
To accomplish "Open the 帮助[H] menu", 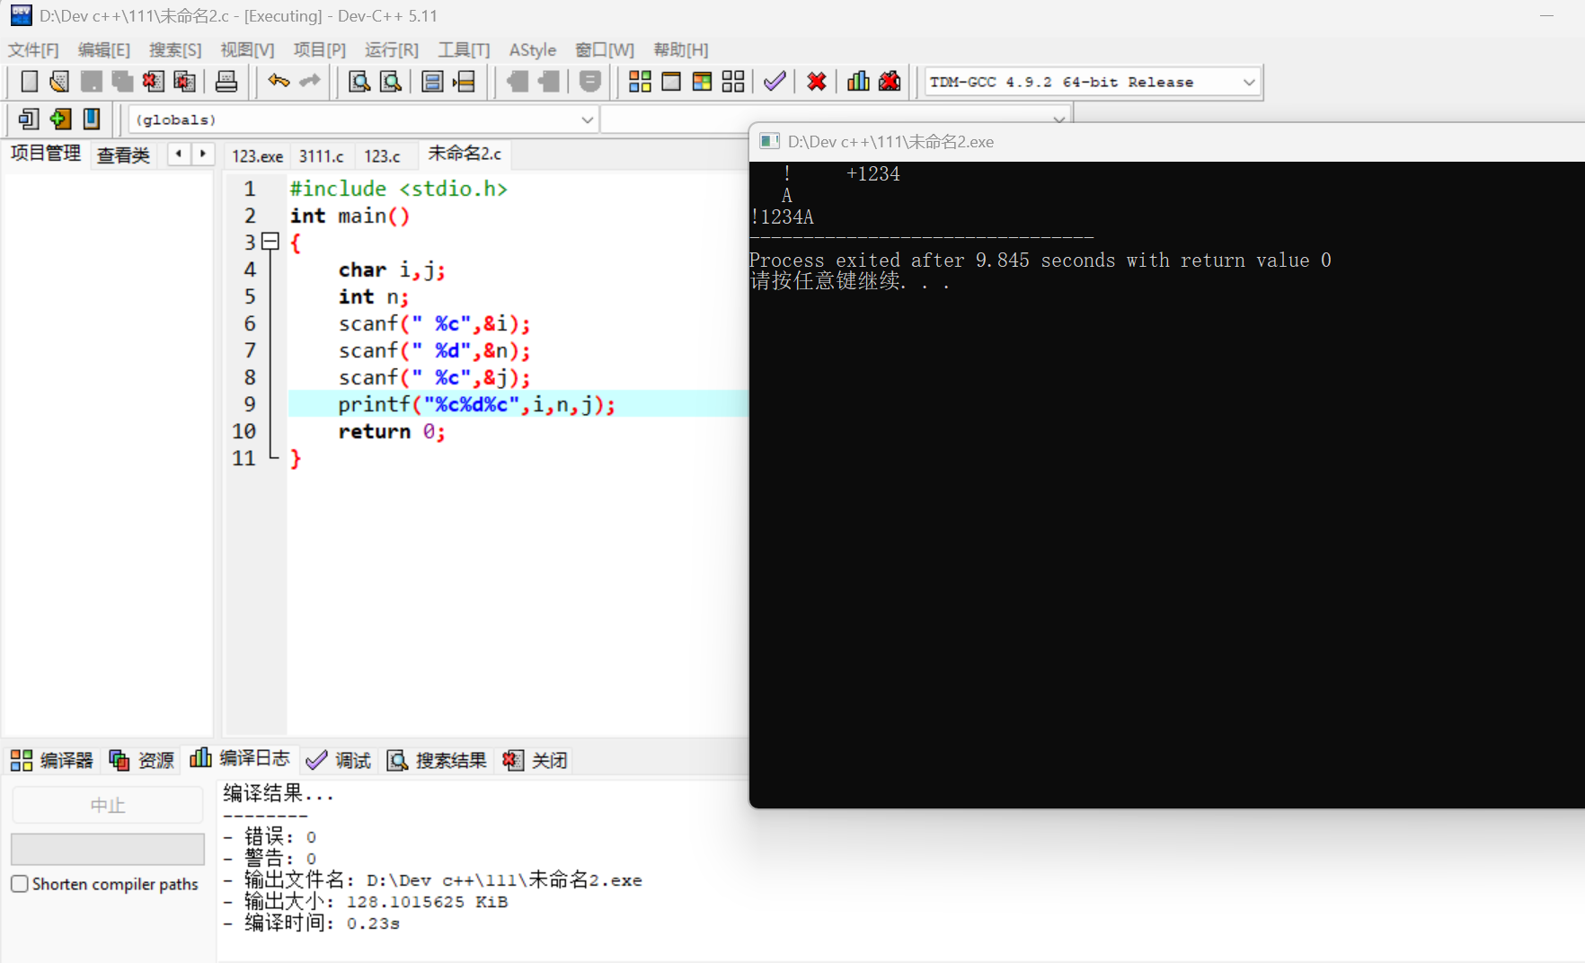I will pos(681,49).
